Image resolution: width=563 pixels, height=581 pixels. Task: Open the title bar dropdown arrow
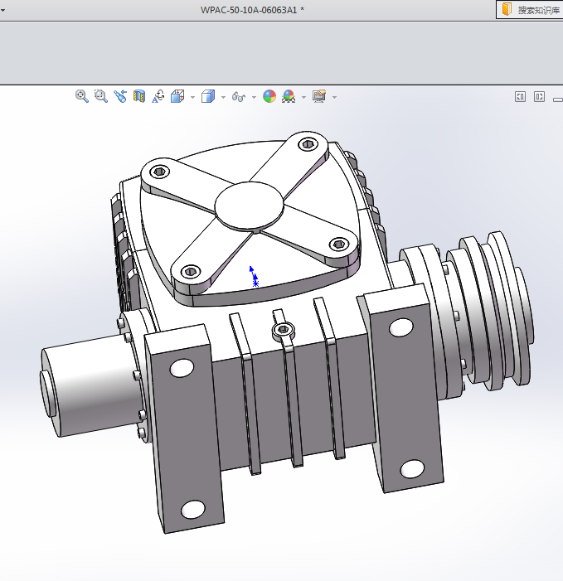tap(2, 10)
